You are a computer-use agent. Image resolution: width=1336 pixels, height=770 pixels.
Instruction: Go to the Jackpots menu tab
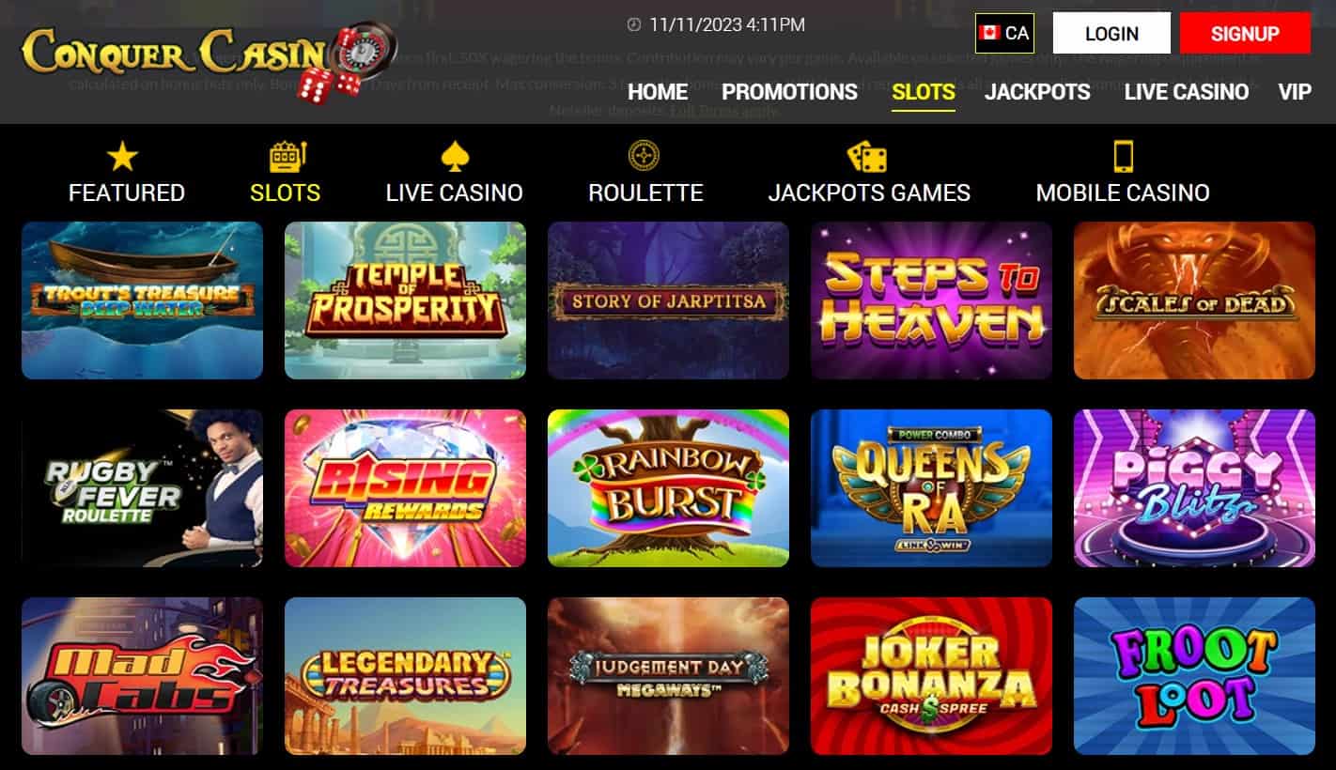(1037, 92)
